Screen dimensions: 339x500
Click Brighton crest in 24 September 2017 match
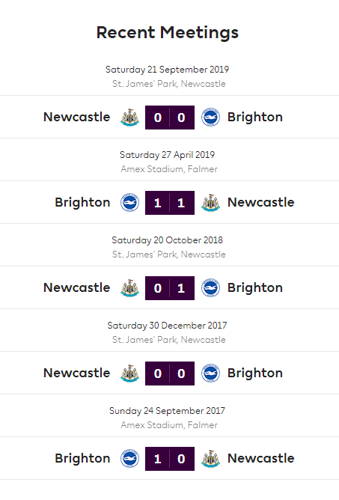point(129,459)
